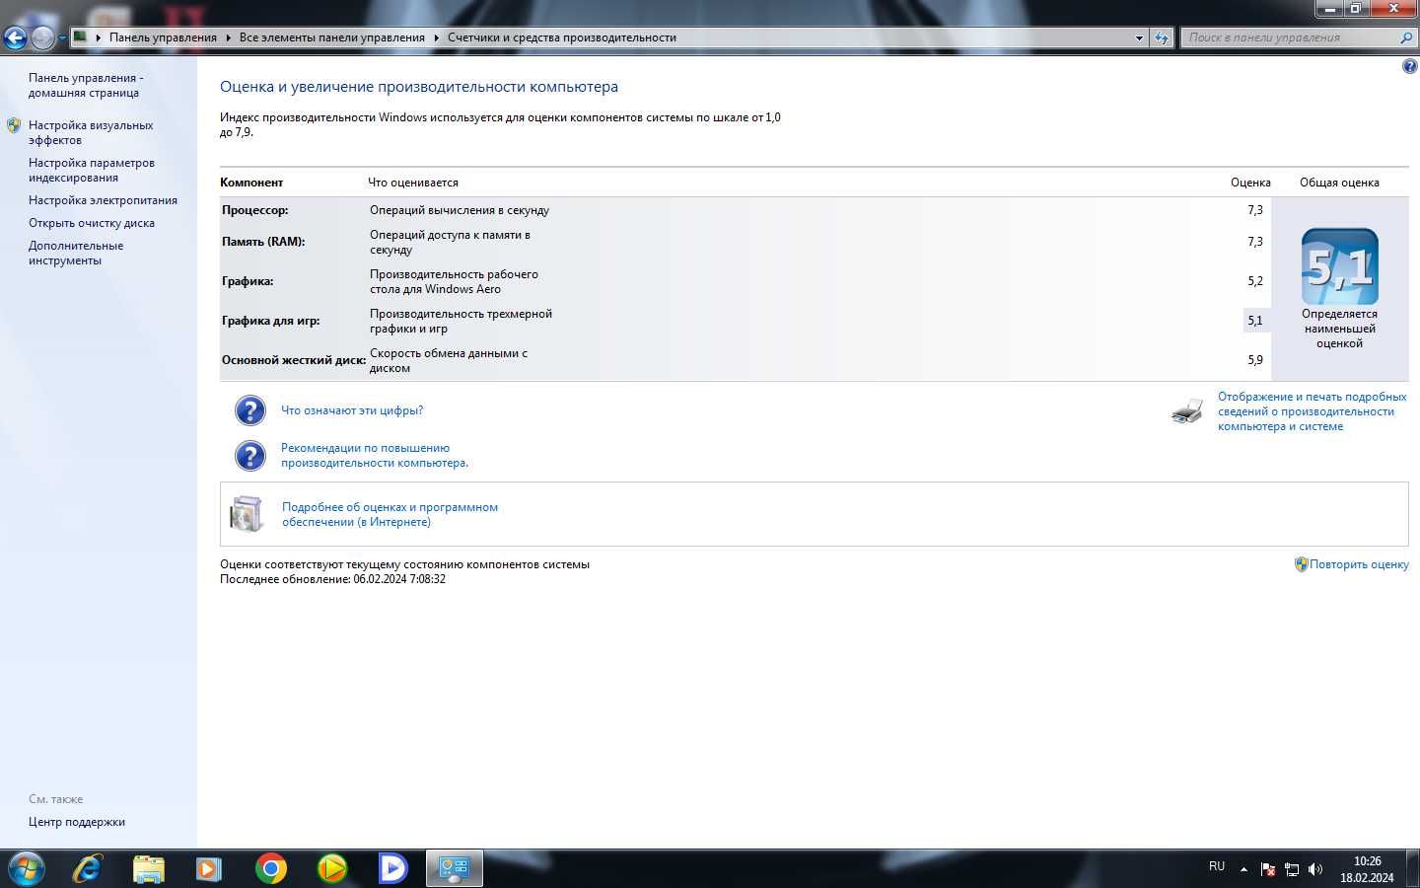
Task: Open the blue D-shaped app icon in taskbar
Action: (x=392, y=868)
